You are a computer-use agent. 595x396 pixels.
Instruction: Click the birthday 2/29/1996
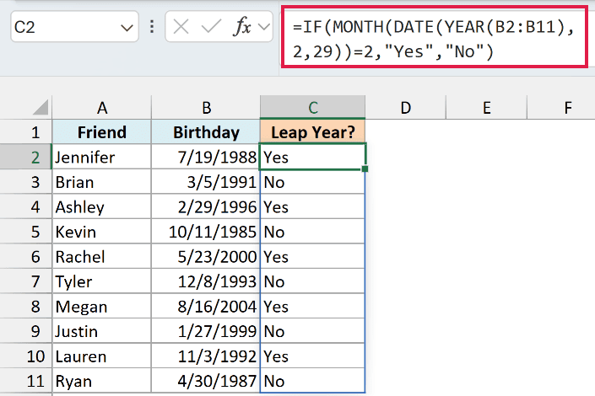(x=206, y=207)
